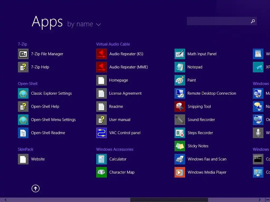
Task: Click the 'Remote Desktop Connection' label
Action: [212, 93]
